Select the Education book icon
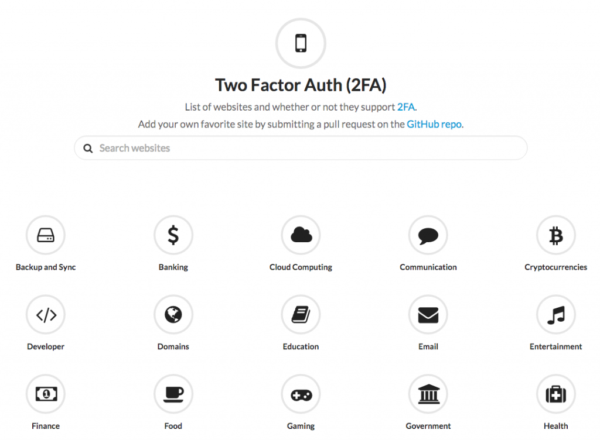The height and width of the screenshot is (440, 600). pos(301,315)
